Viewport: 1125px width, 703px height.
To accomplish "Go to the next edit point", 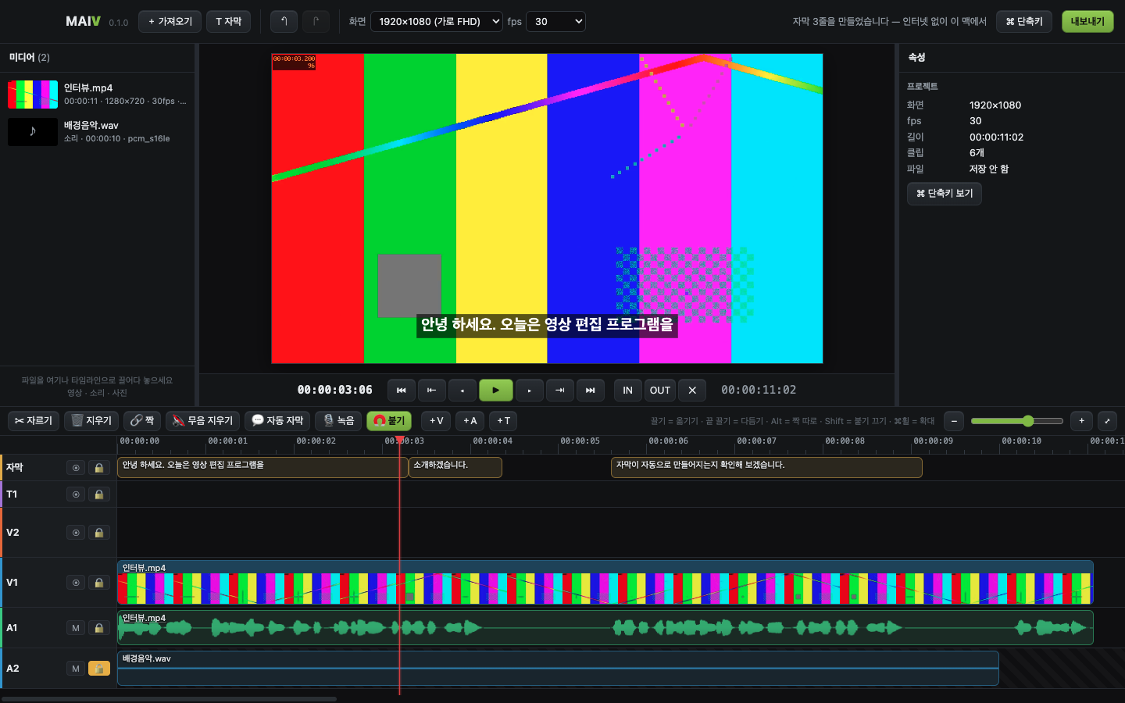I will pyautogui.click(x=560, y=390).
